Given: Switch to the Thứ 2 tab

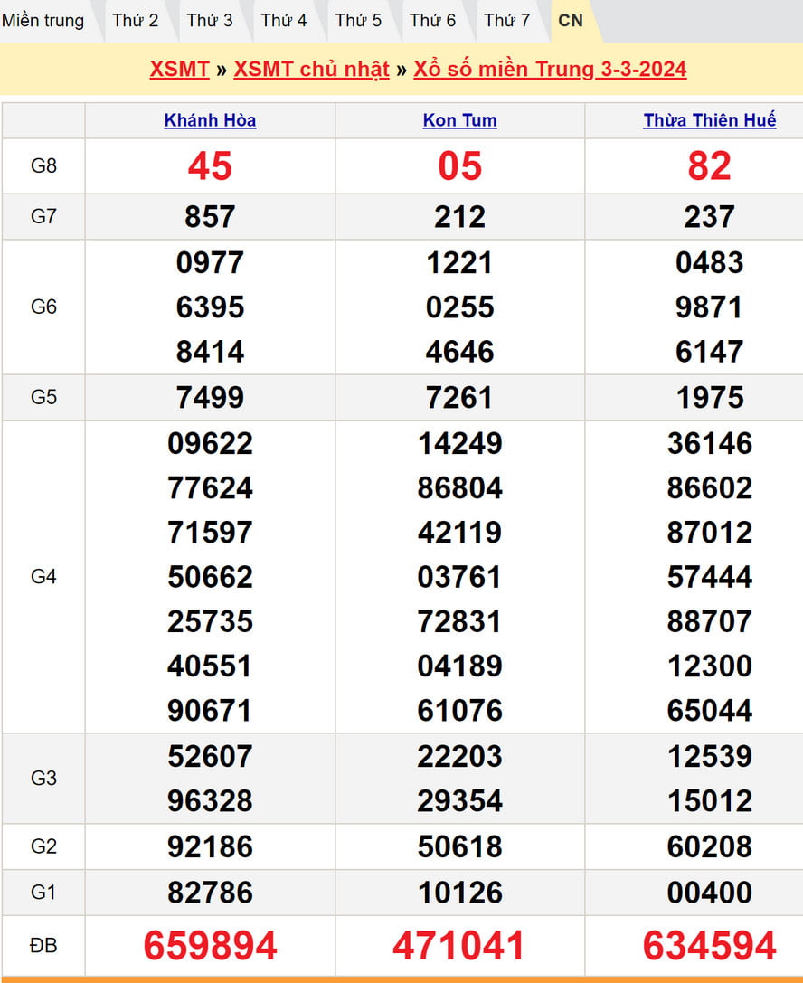Looking at the screenshot, I should coord(136,21).
